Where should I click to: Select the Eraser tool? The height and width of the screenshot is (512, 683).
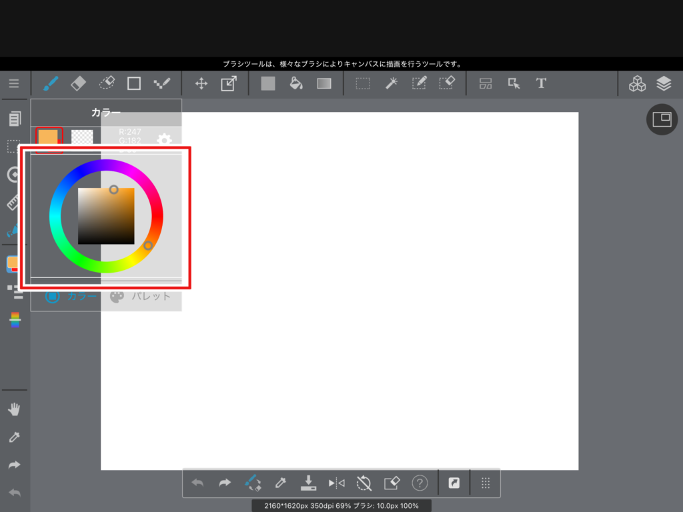(x=78, y=83)
